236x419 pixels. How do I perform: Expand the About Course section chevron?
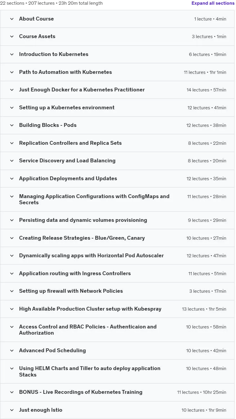(x=12, y=19)
